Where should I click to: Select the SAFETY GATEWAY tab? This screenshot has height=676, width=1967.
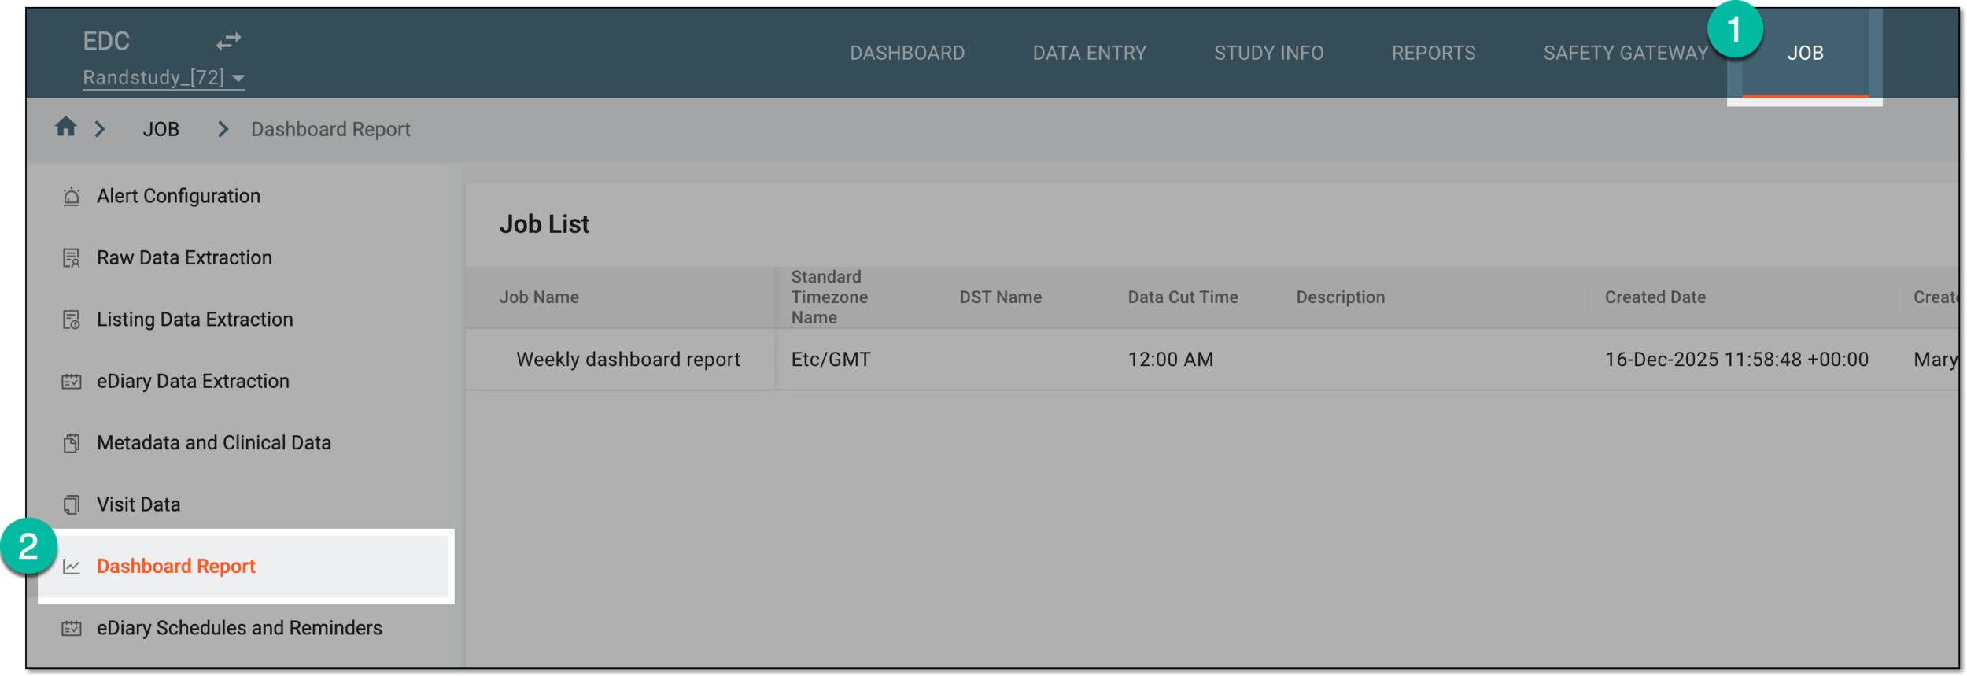click(1626, 53)
